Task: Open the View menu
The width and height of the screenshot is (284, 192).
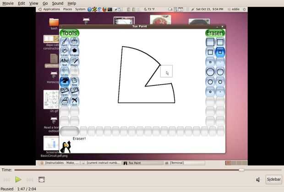Action: (34, 3)
